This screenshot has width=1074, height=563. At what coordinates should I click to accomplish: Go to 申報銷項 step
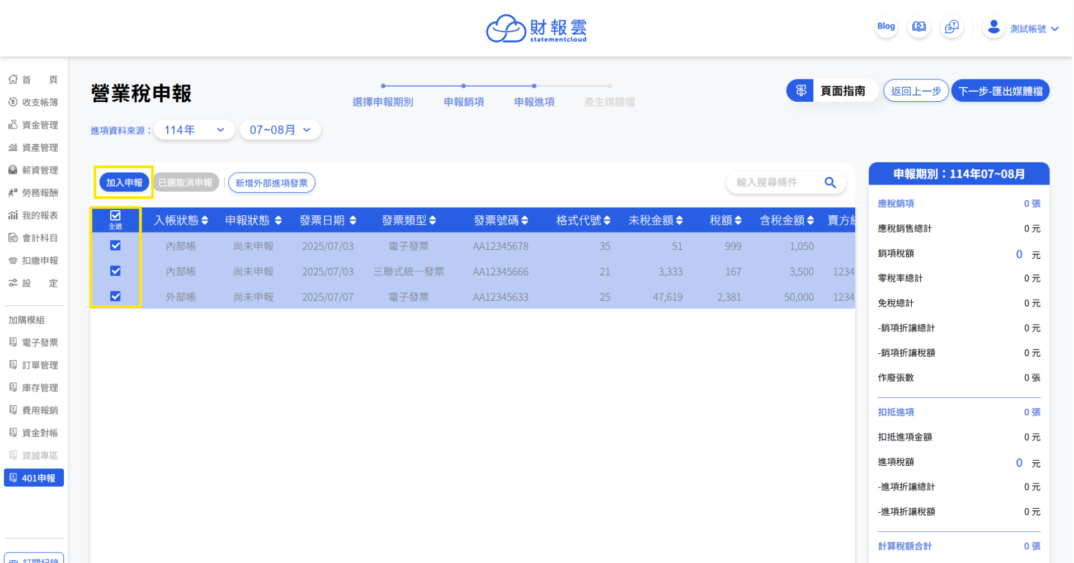pos(464,102)
